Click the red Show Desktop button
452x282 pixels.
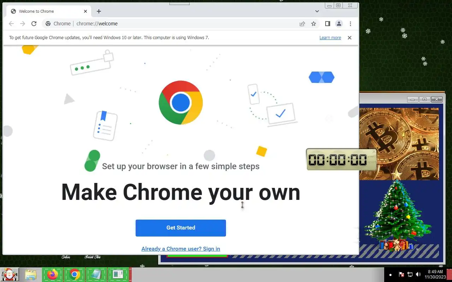pyautogui.click(x=449, y=275)
